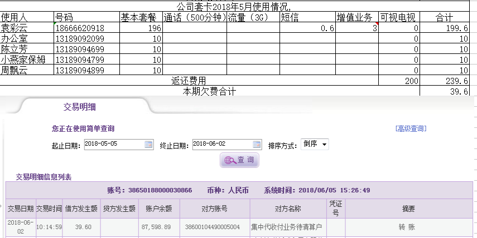Select counterparty account 38600104490005004

(213, 227)
